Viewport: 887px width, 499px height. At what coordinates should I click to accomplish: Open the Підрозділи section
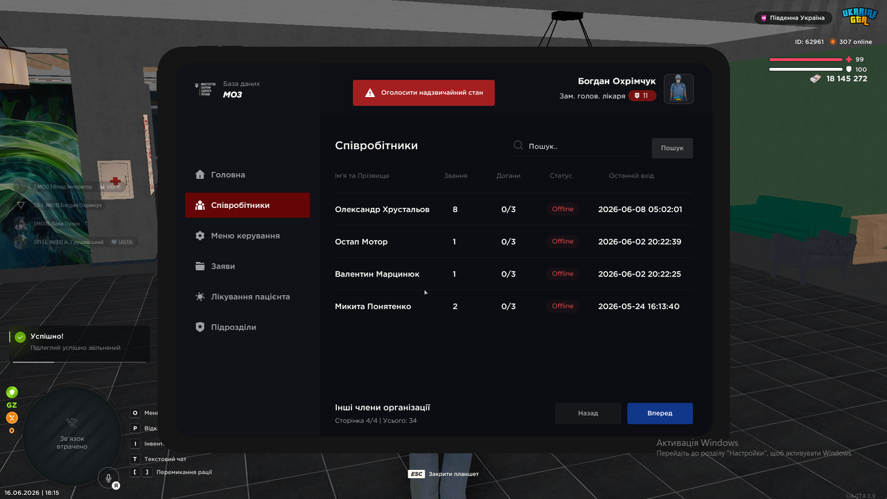tap(247, 327)
